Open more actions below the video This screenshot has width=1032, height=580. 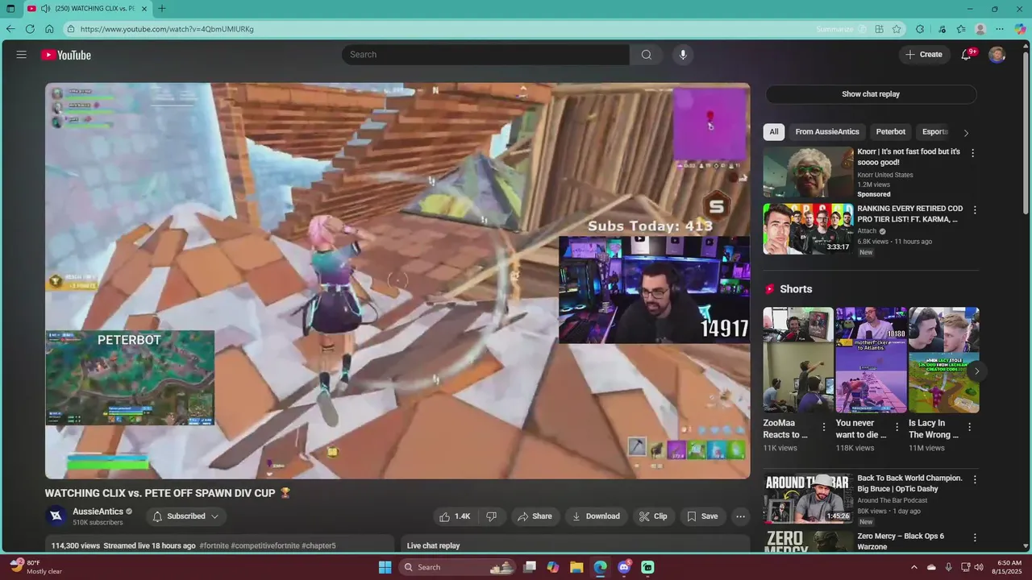(740, 516)
